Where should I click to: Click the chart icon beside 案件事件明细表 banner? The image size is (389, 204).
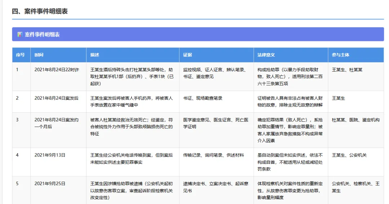(19, 35)
